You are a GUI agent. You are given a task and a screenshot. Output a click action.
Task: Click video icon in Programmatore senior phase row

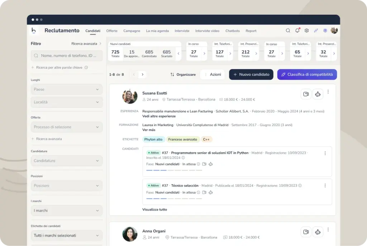(x=204, y=164)
